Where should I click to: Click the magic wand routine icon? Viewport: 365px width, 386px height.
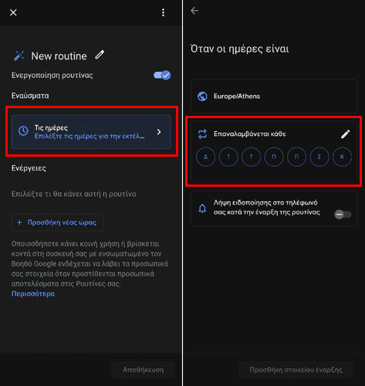pyautogui.click(x=19, y=56)
